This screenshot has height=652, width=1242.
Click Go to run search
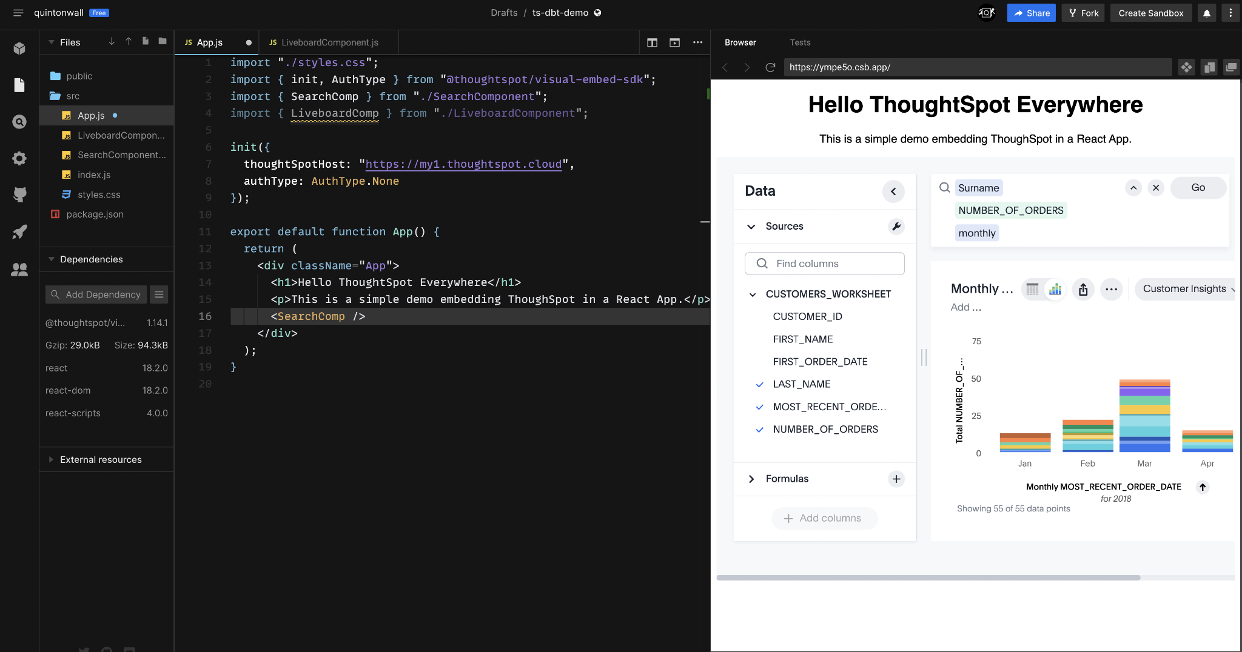tap(1198, 188)
